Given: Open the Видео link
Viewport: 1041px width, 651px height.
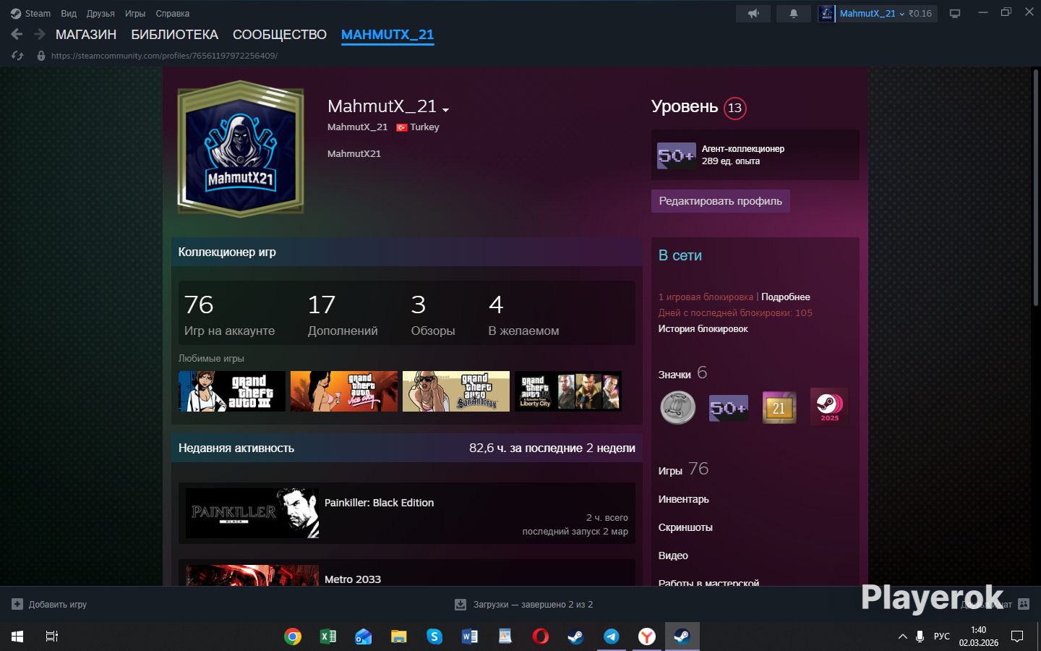Looking at the screenshot, I should pos(673,556).
